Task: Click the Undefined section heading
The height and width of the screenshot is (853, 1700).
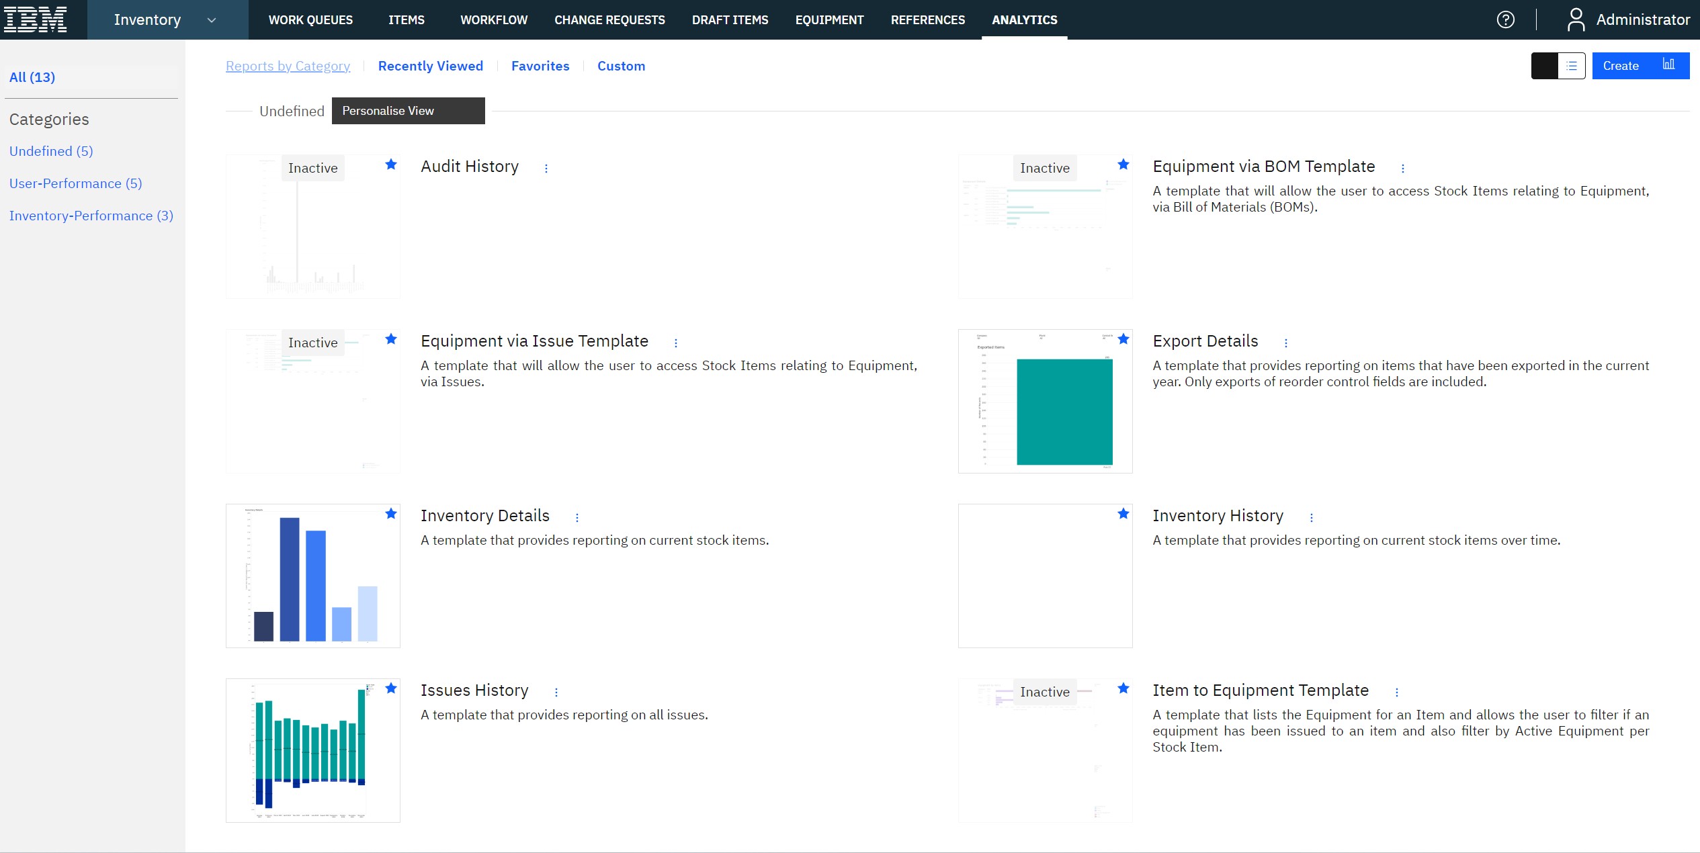Action: (292, 111)
